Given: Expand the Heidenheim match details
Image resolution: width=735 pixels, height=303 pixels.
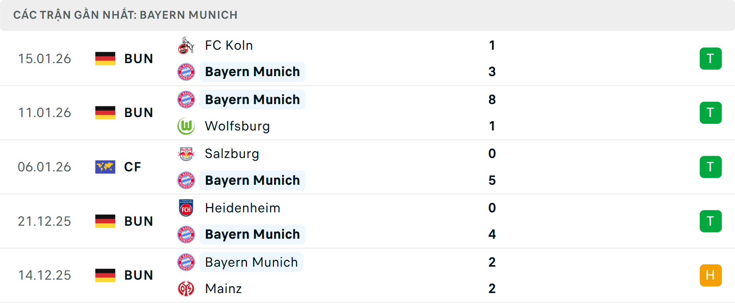Looking at the screenshot, I should point(383,221).
